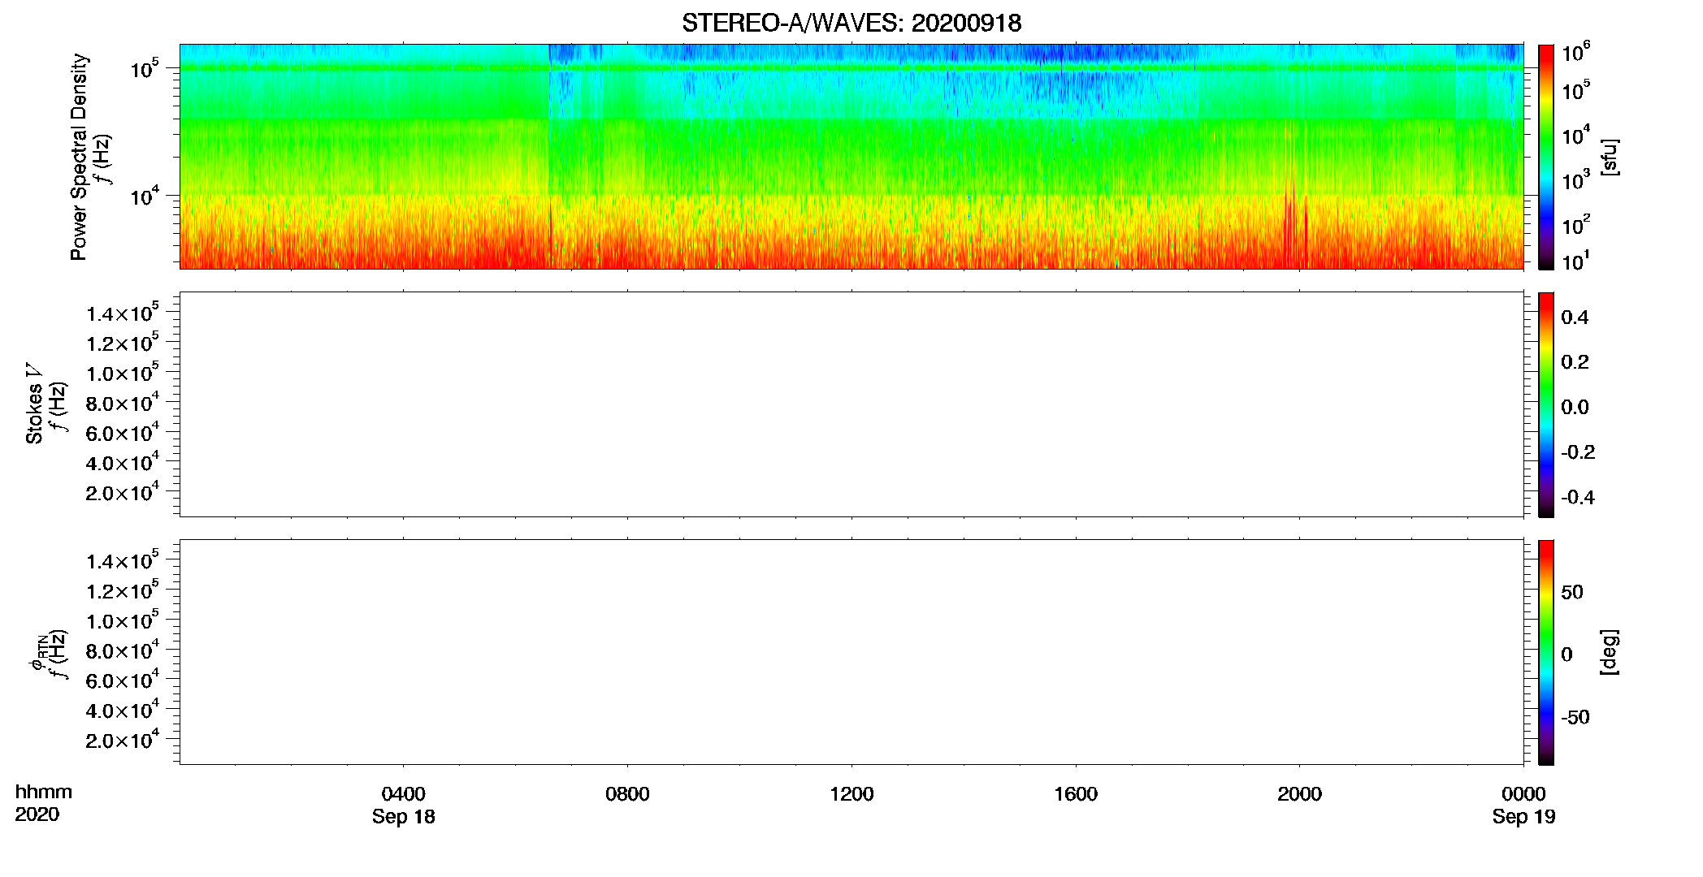This screenshot has height=877, width=1703.
Task: Select the 2000 time axis label
Action: (1299, 794)
